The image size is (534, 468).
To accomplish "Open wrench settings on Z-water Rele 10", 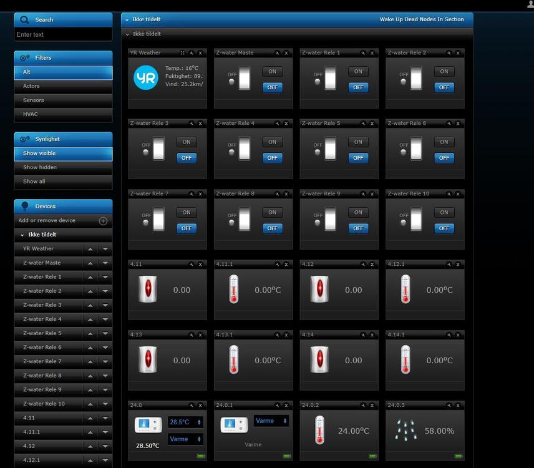I will (x=449, y=194).
